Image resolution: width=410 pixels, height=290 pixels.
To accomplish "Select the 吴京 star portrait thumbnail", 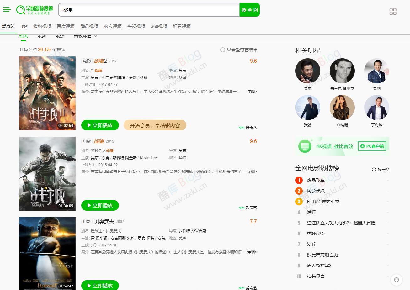I will tap(308, 71).
